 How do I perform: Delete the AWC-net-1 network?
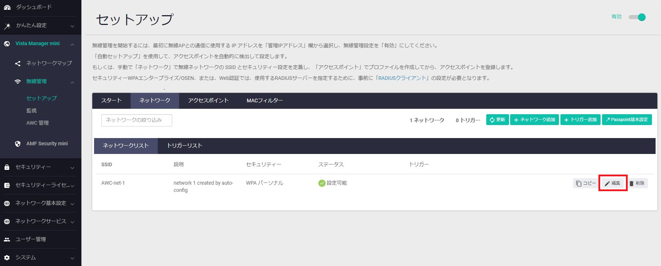(x=637, y=183)
